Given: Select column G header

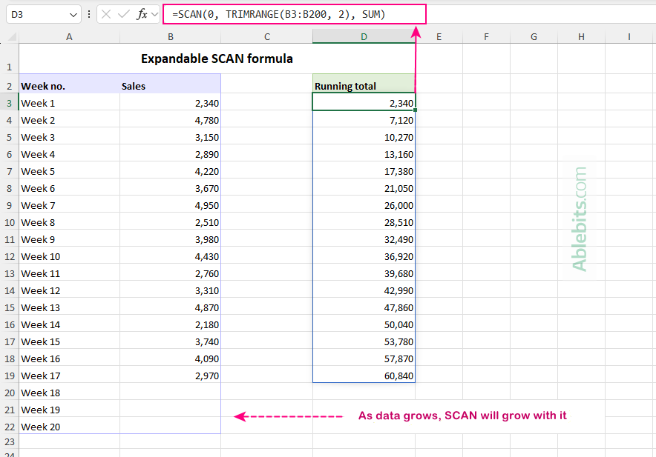Looking at the screenshot, I should (534, 37).
